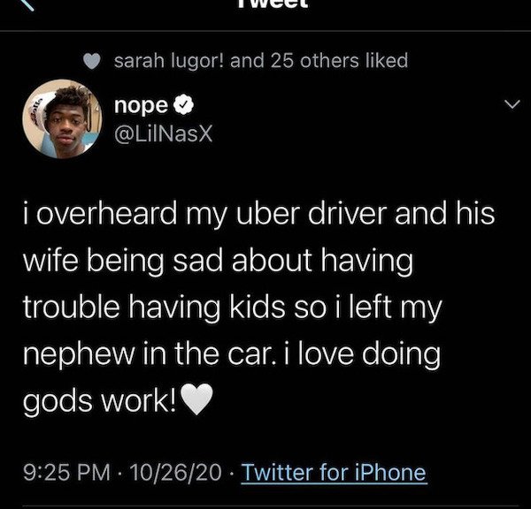Go back using the top-left arrow
This screenshot has height=509, width=531.
point(27,4)
